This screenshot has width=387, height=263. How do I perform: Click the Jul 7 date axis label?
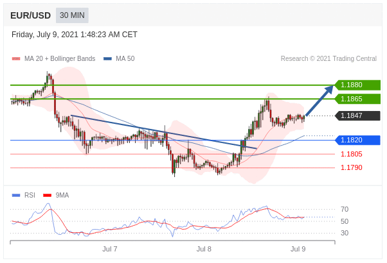tap(110, 249)
